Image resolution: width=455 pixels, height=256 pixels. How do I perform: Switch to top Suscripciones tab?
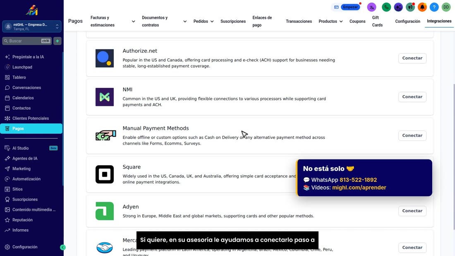pyautogui.click(x=233, y=21)
